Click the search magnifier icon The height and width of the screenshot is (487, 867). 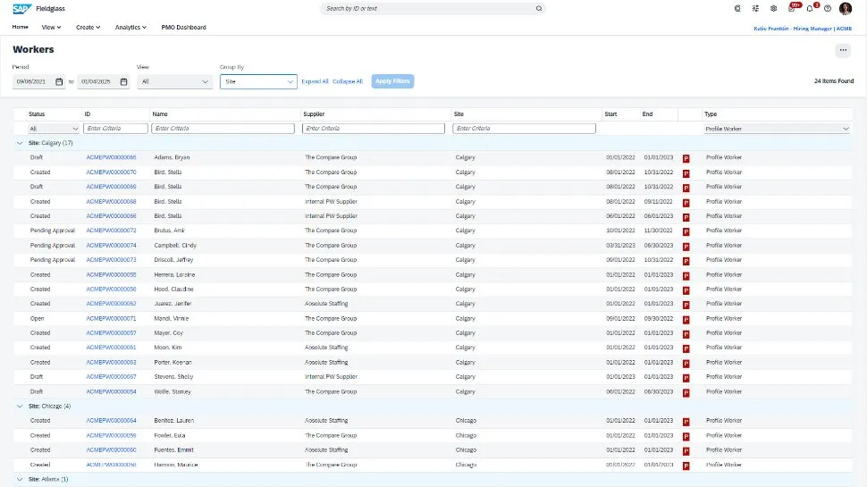(538, 8)
